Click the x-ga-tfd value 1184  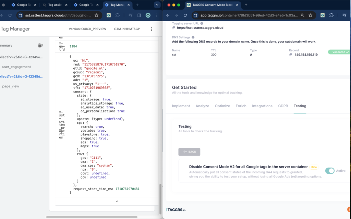click(73, 46)
